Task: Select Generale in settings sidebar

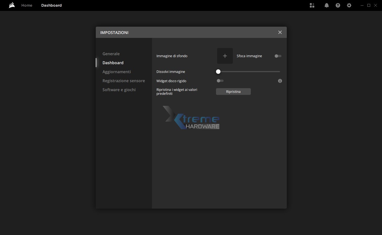Action: (111, 54)
